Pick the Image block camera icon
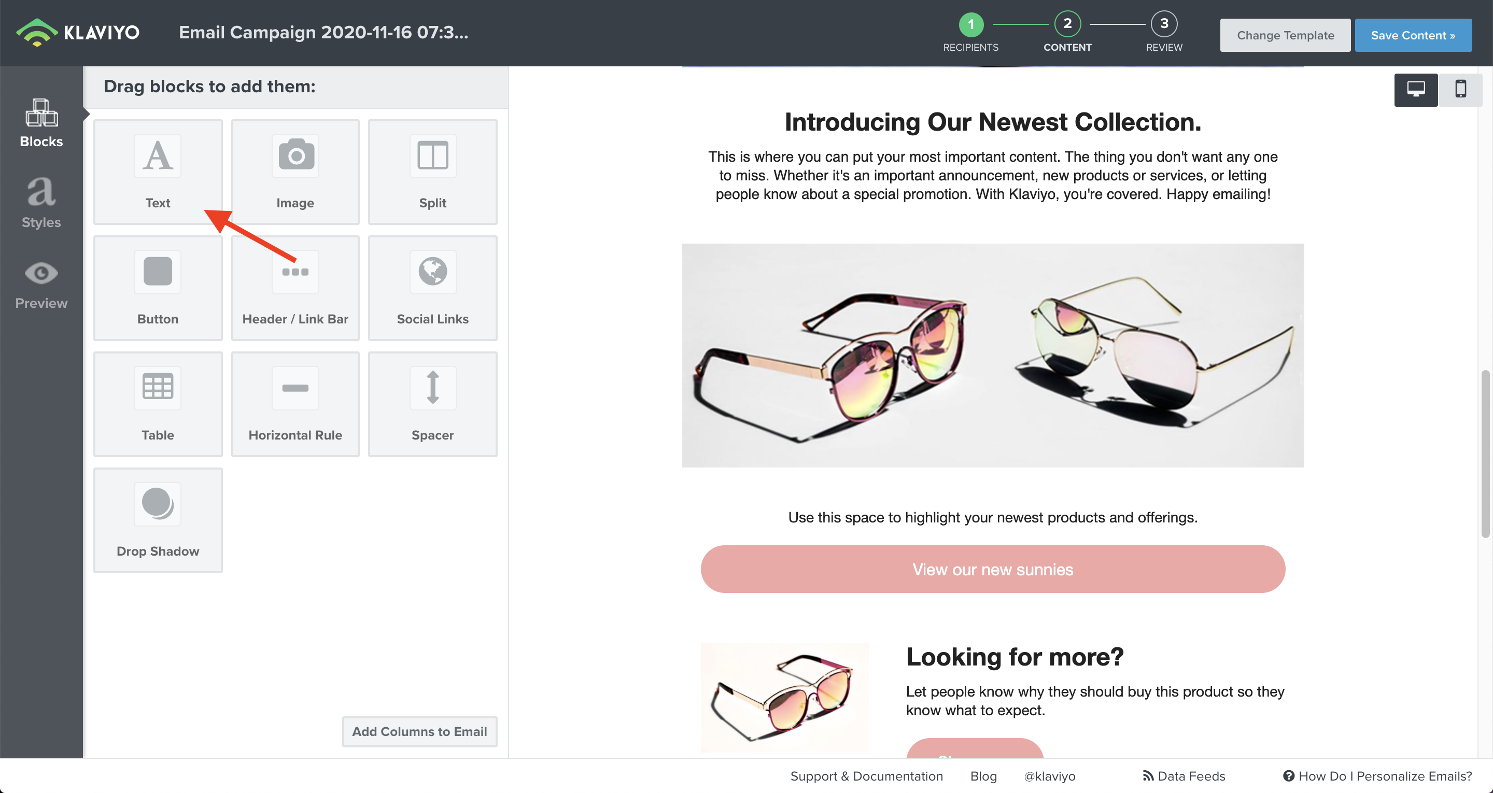Image resolution: width=1493 pixels, height=793 pixels. (295, 156)
